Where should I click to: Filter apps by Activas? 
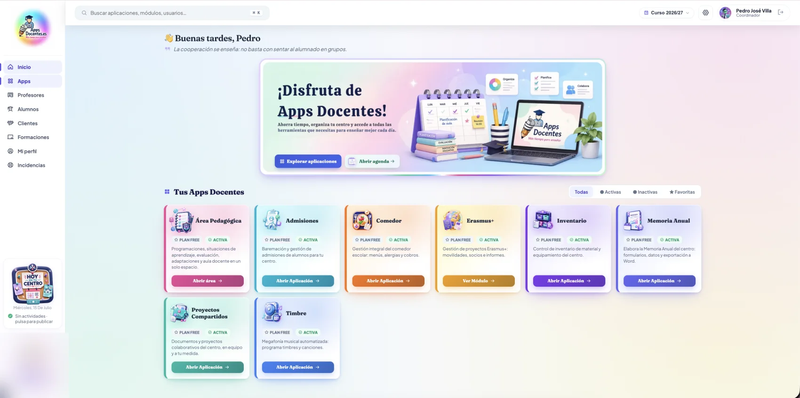[610, 192]
